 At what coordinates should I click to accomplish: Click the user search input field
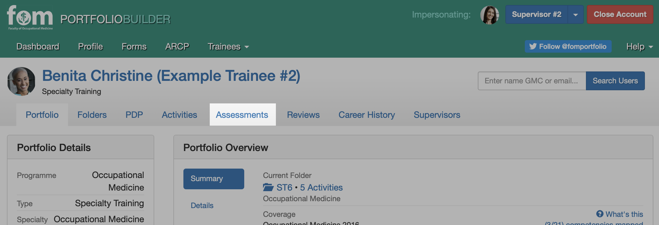[532, 81]
